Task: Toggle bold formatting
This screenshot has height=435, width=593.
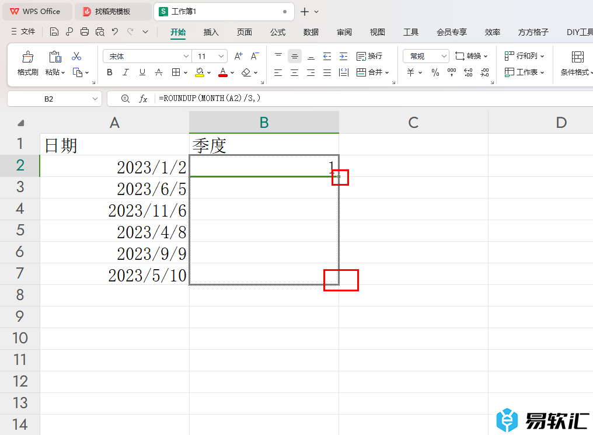Action: click(110, 72)
